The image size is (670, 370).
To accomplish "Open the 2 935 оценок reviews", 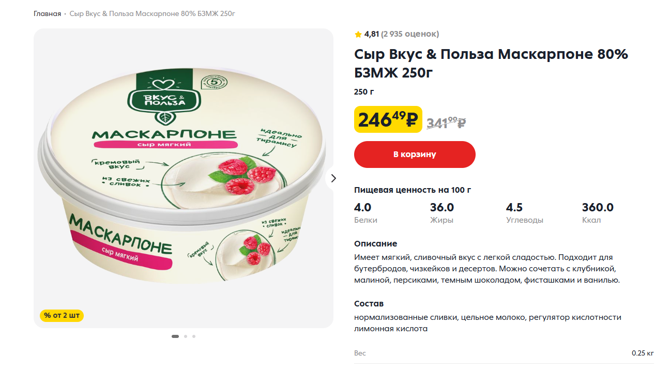I will click(x=410, y=34).
